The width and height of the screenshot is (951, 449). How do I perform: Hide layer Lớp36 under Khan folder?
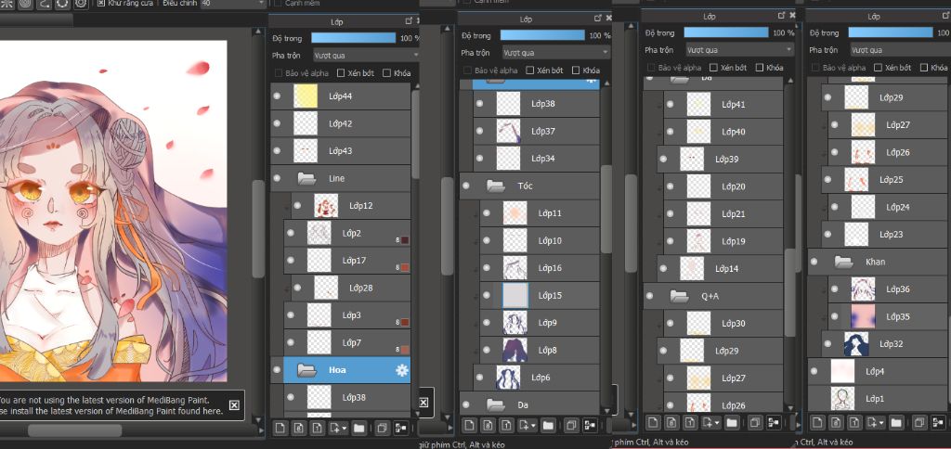[835, 289]
